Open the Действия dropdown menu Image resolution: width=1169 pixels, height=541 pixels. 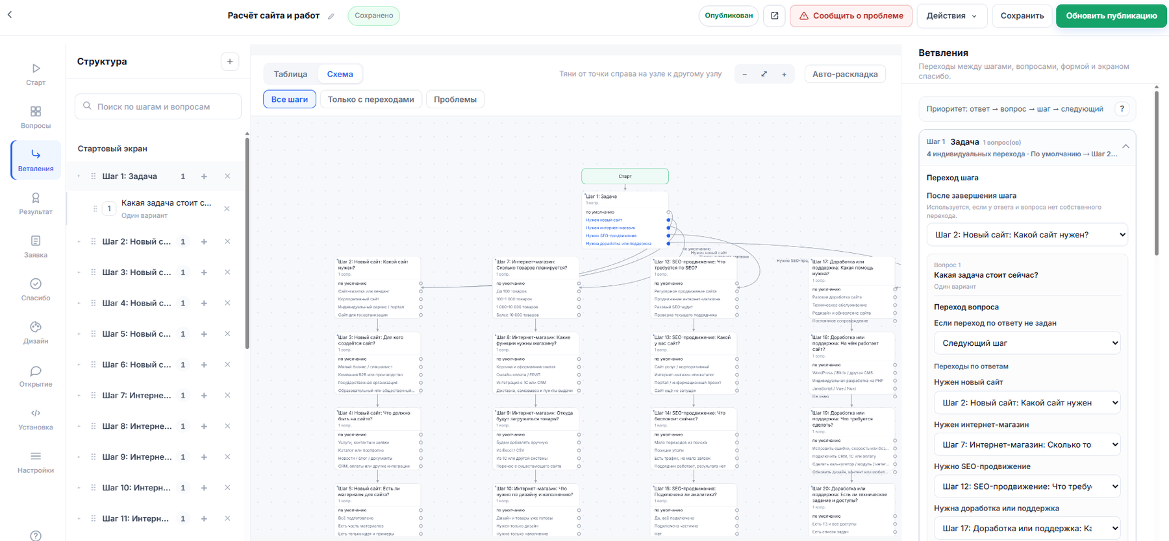[952, 16]
